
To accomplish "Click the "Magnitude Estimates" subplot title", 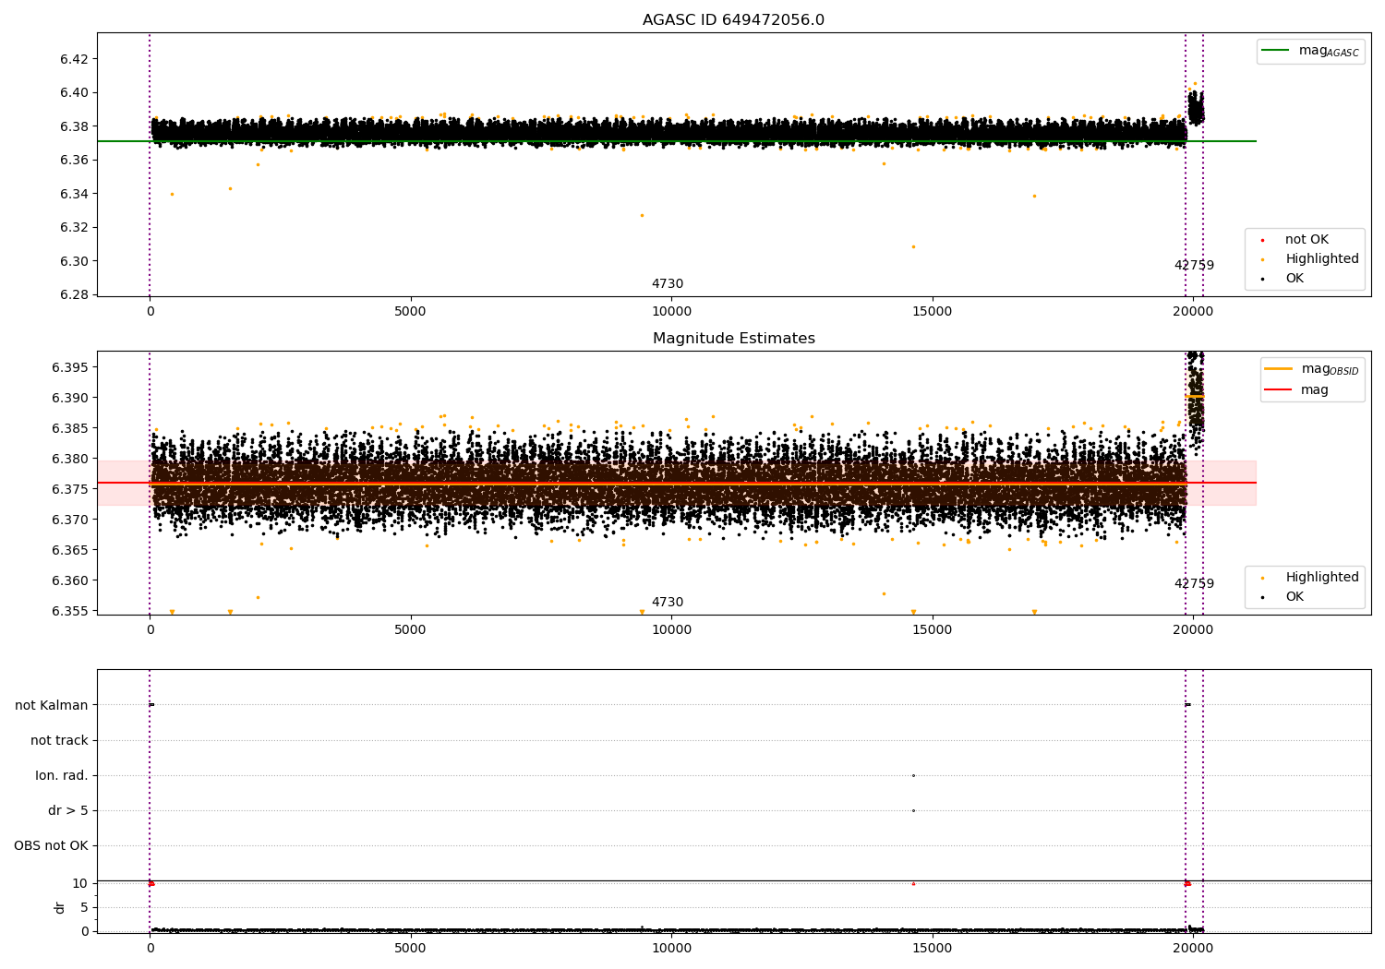I will pos(733,339).
